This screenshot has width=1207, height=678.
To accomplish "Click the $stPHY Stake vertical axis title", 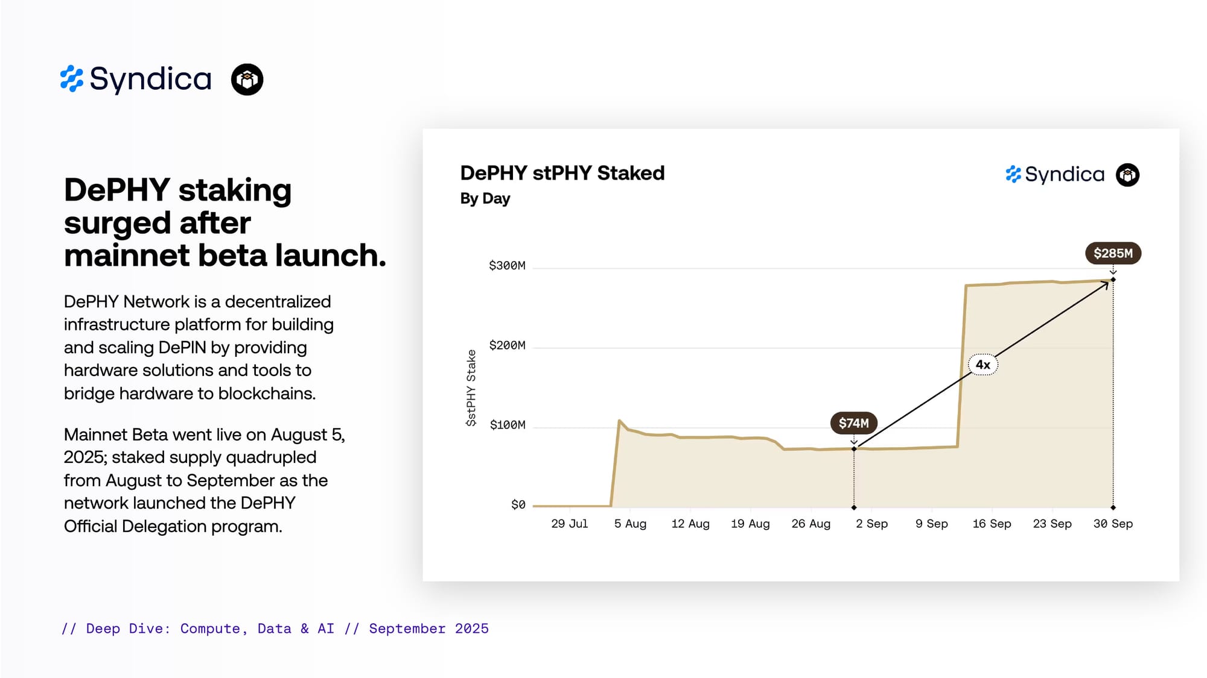I will pyautogui.click(x=471, y=388).
